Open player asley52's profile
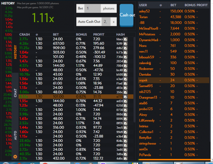Viewport: 213px width, 164px height. pyautogui.click(x=144, y=11)
